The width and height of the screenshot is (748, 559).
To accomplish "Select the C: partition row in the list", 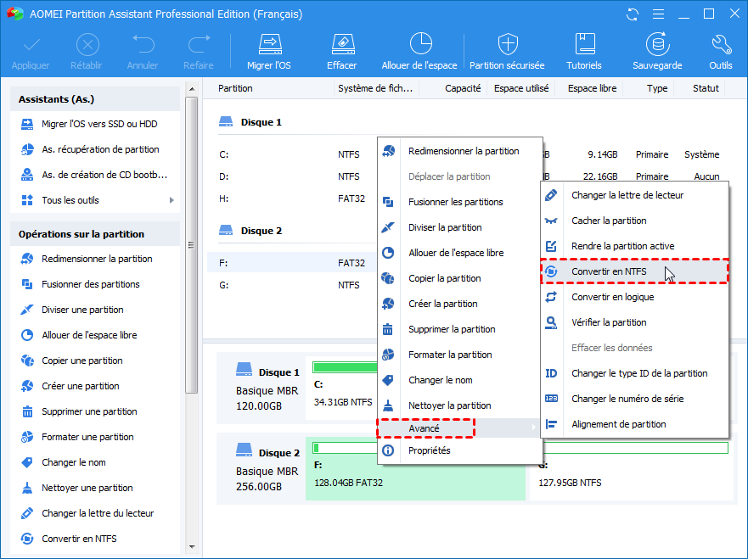I will (292, 154).
